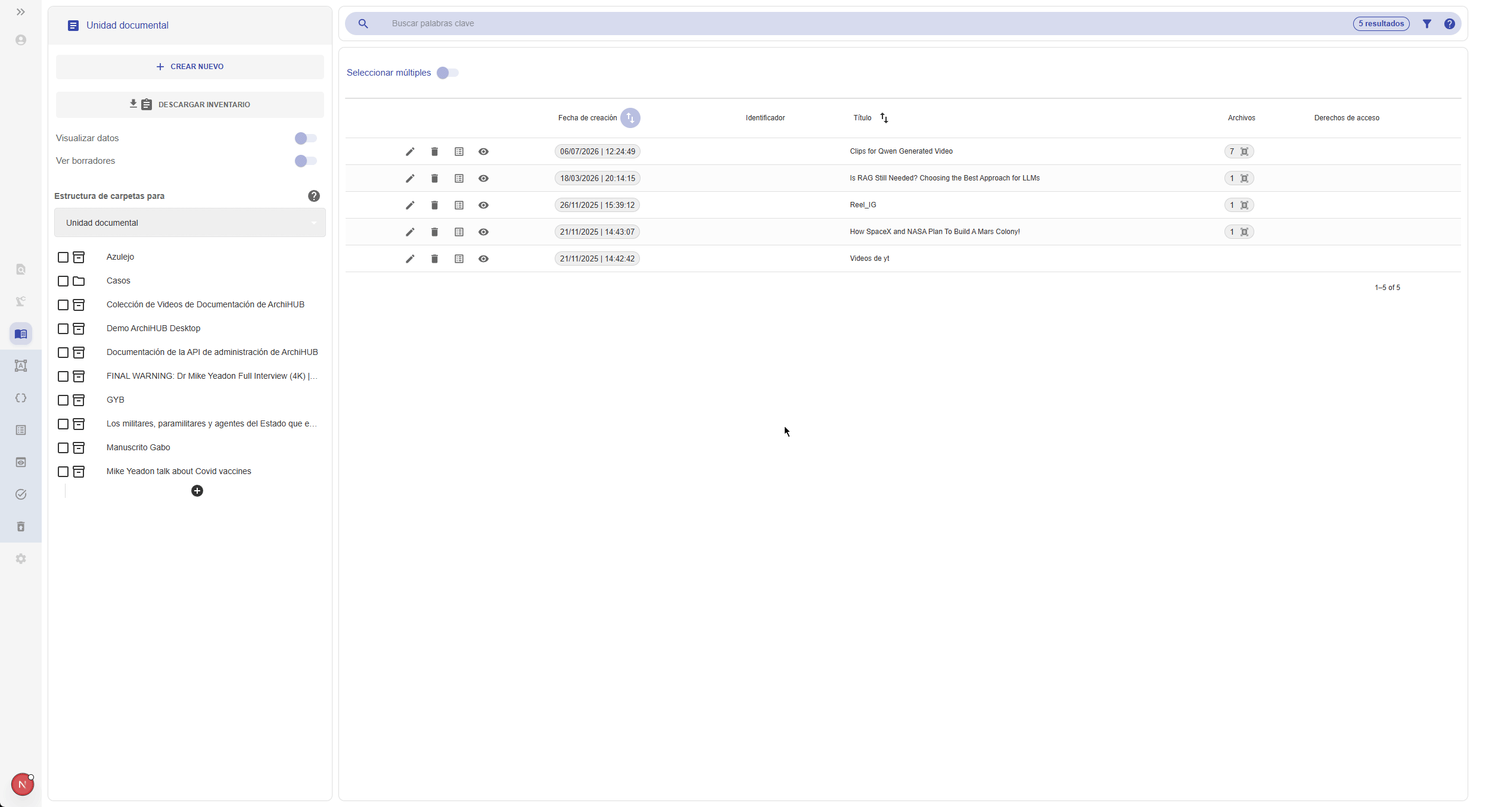
Task: Click CREAR NUEVO button
Action: (x=190, y=67)
